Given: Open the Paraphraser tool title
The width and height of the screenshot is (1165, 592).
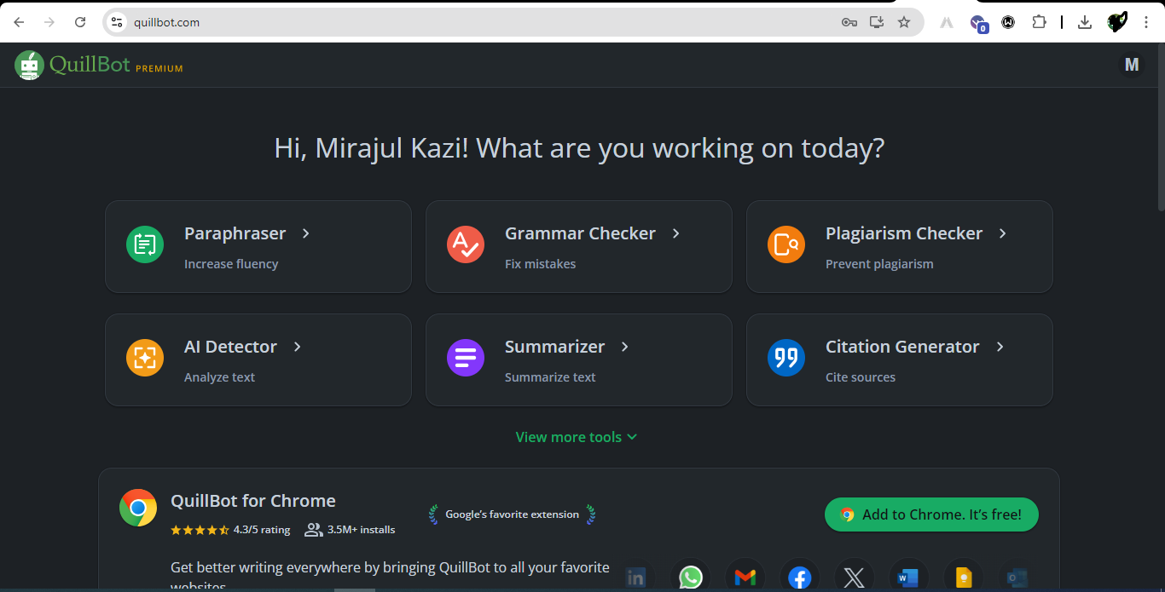Looking at the screenshot, I should coord(235,233).
